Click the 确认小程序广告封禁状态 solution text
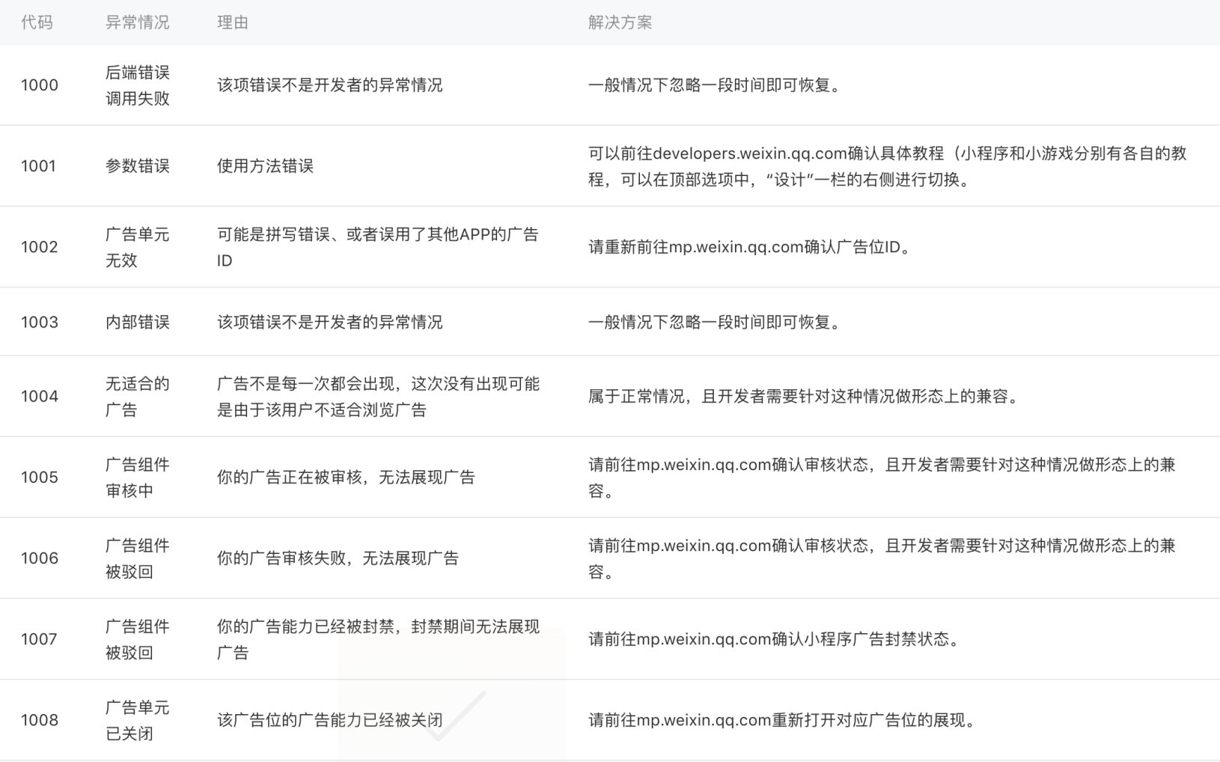 pos(775,639)
